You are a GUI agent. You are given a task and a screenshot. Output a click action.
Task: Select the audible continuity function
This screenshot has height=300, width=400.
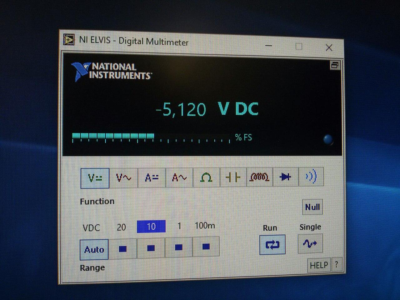pyautogui.click(x=311, y=177)
